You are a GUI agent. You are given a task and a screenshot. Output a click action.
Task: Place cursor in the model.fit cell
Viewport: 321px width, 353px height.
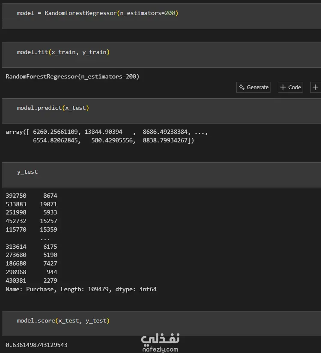click(x=171, y=55)
